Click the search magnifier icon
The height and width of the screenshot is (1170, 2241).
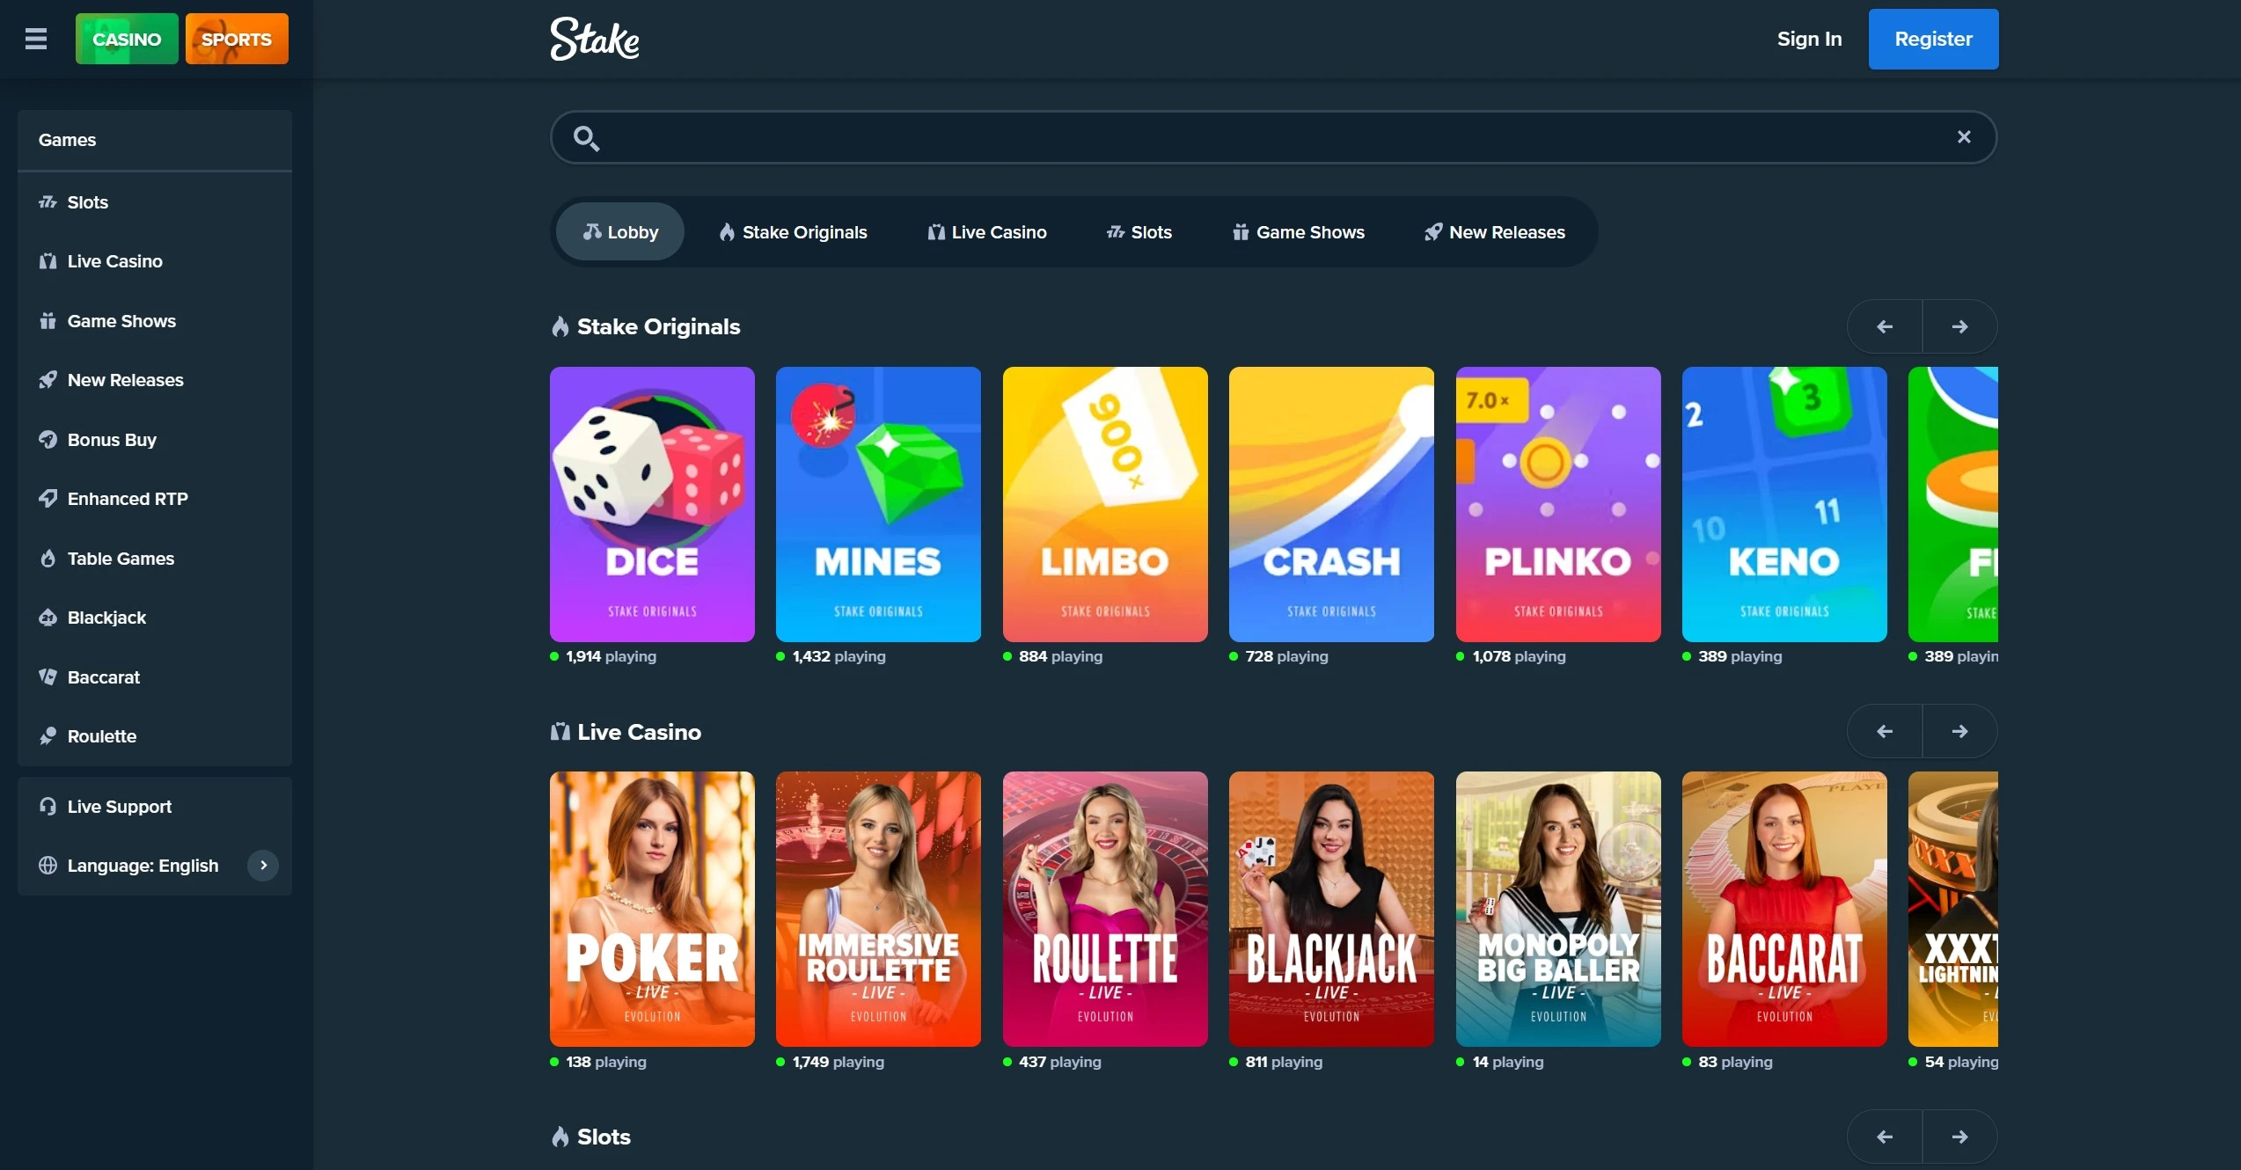tap(586, 138)
